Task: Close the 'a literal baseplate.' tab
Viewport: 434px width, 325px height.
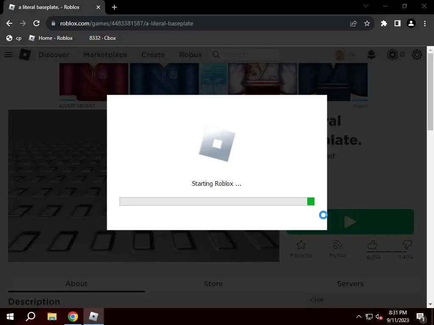Action: (98, 8)
